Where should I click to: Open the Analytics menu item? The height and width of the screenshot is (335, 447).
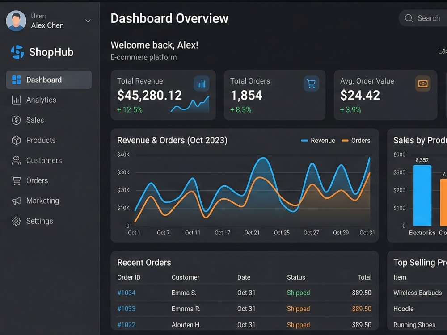pyautogui.click(x=41, y=100)
